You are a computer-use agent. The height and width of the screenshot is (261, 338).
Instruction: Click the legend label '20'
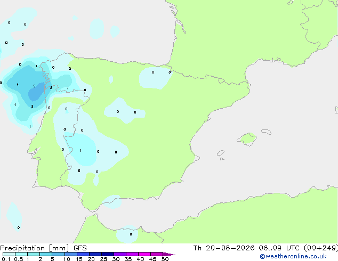91,259
